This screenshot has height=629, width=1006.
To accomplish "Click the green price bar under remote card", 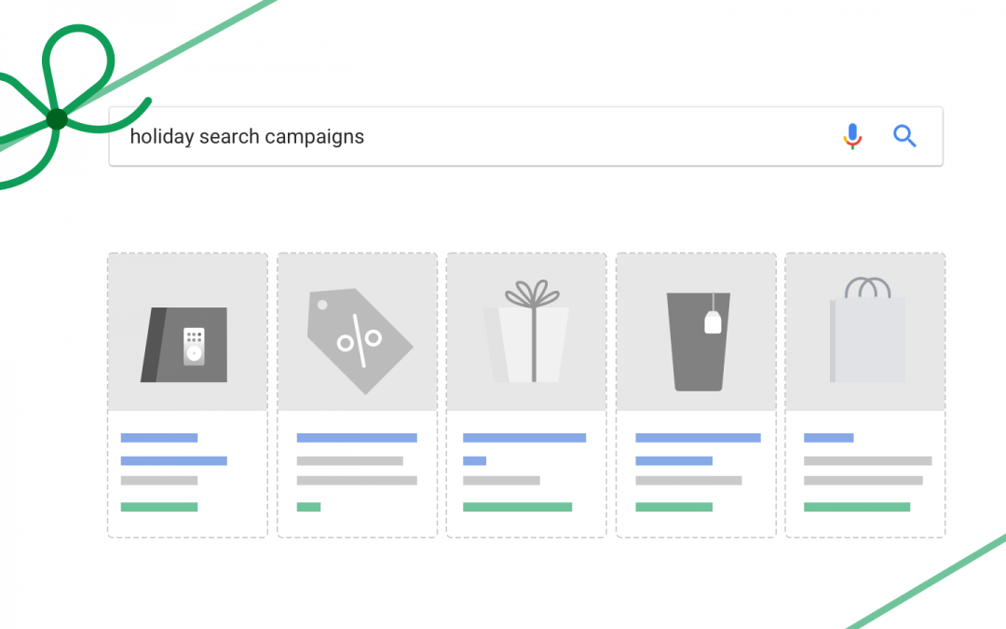I will pos(159,507).
